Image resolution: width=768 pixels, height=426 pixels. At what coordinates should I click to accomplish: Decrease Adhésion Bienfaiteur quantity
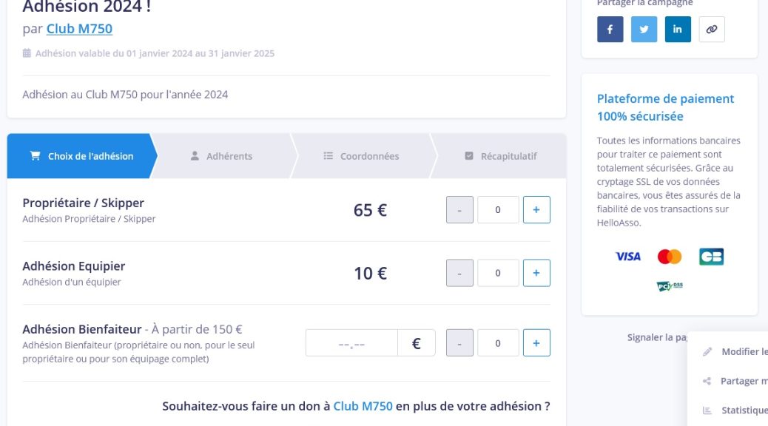click(x=459, y=342)
